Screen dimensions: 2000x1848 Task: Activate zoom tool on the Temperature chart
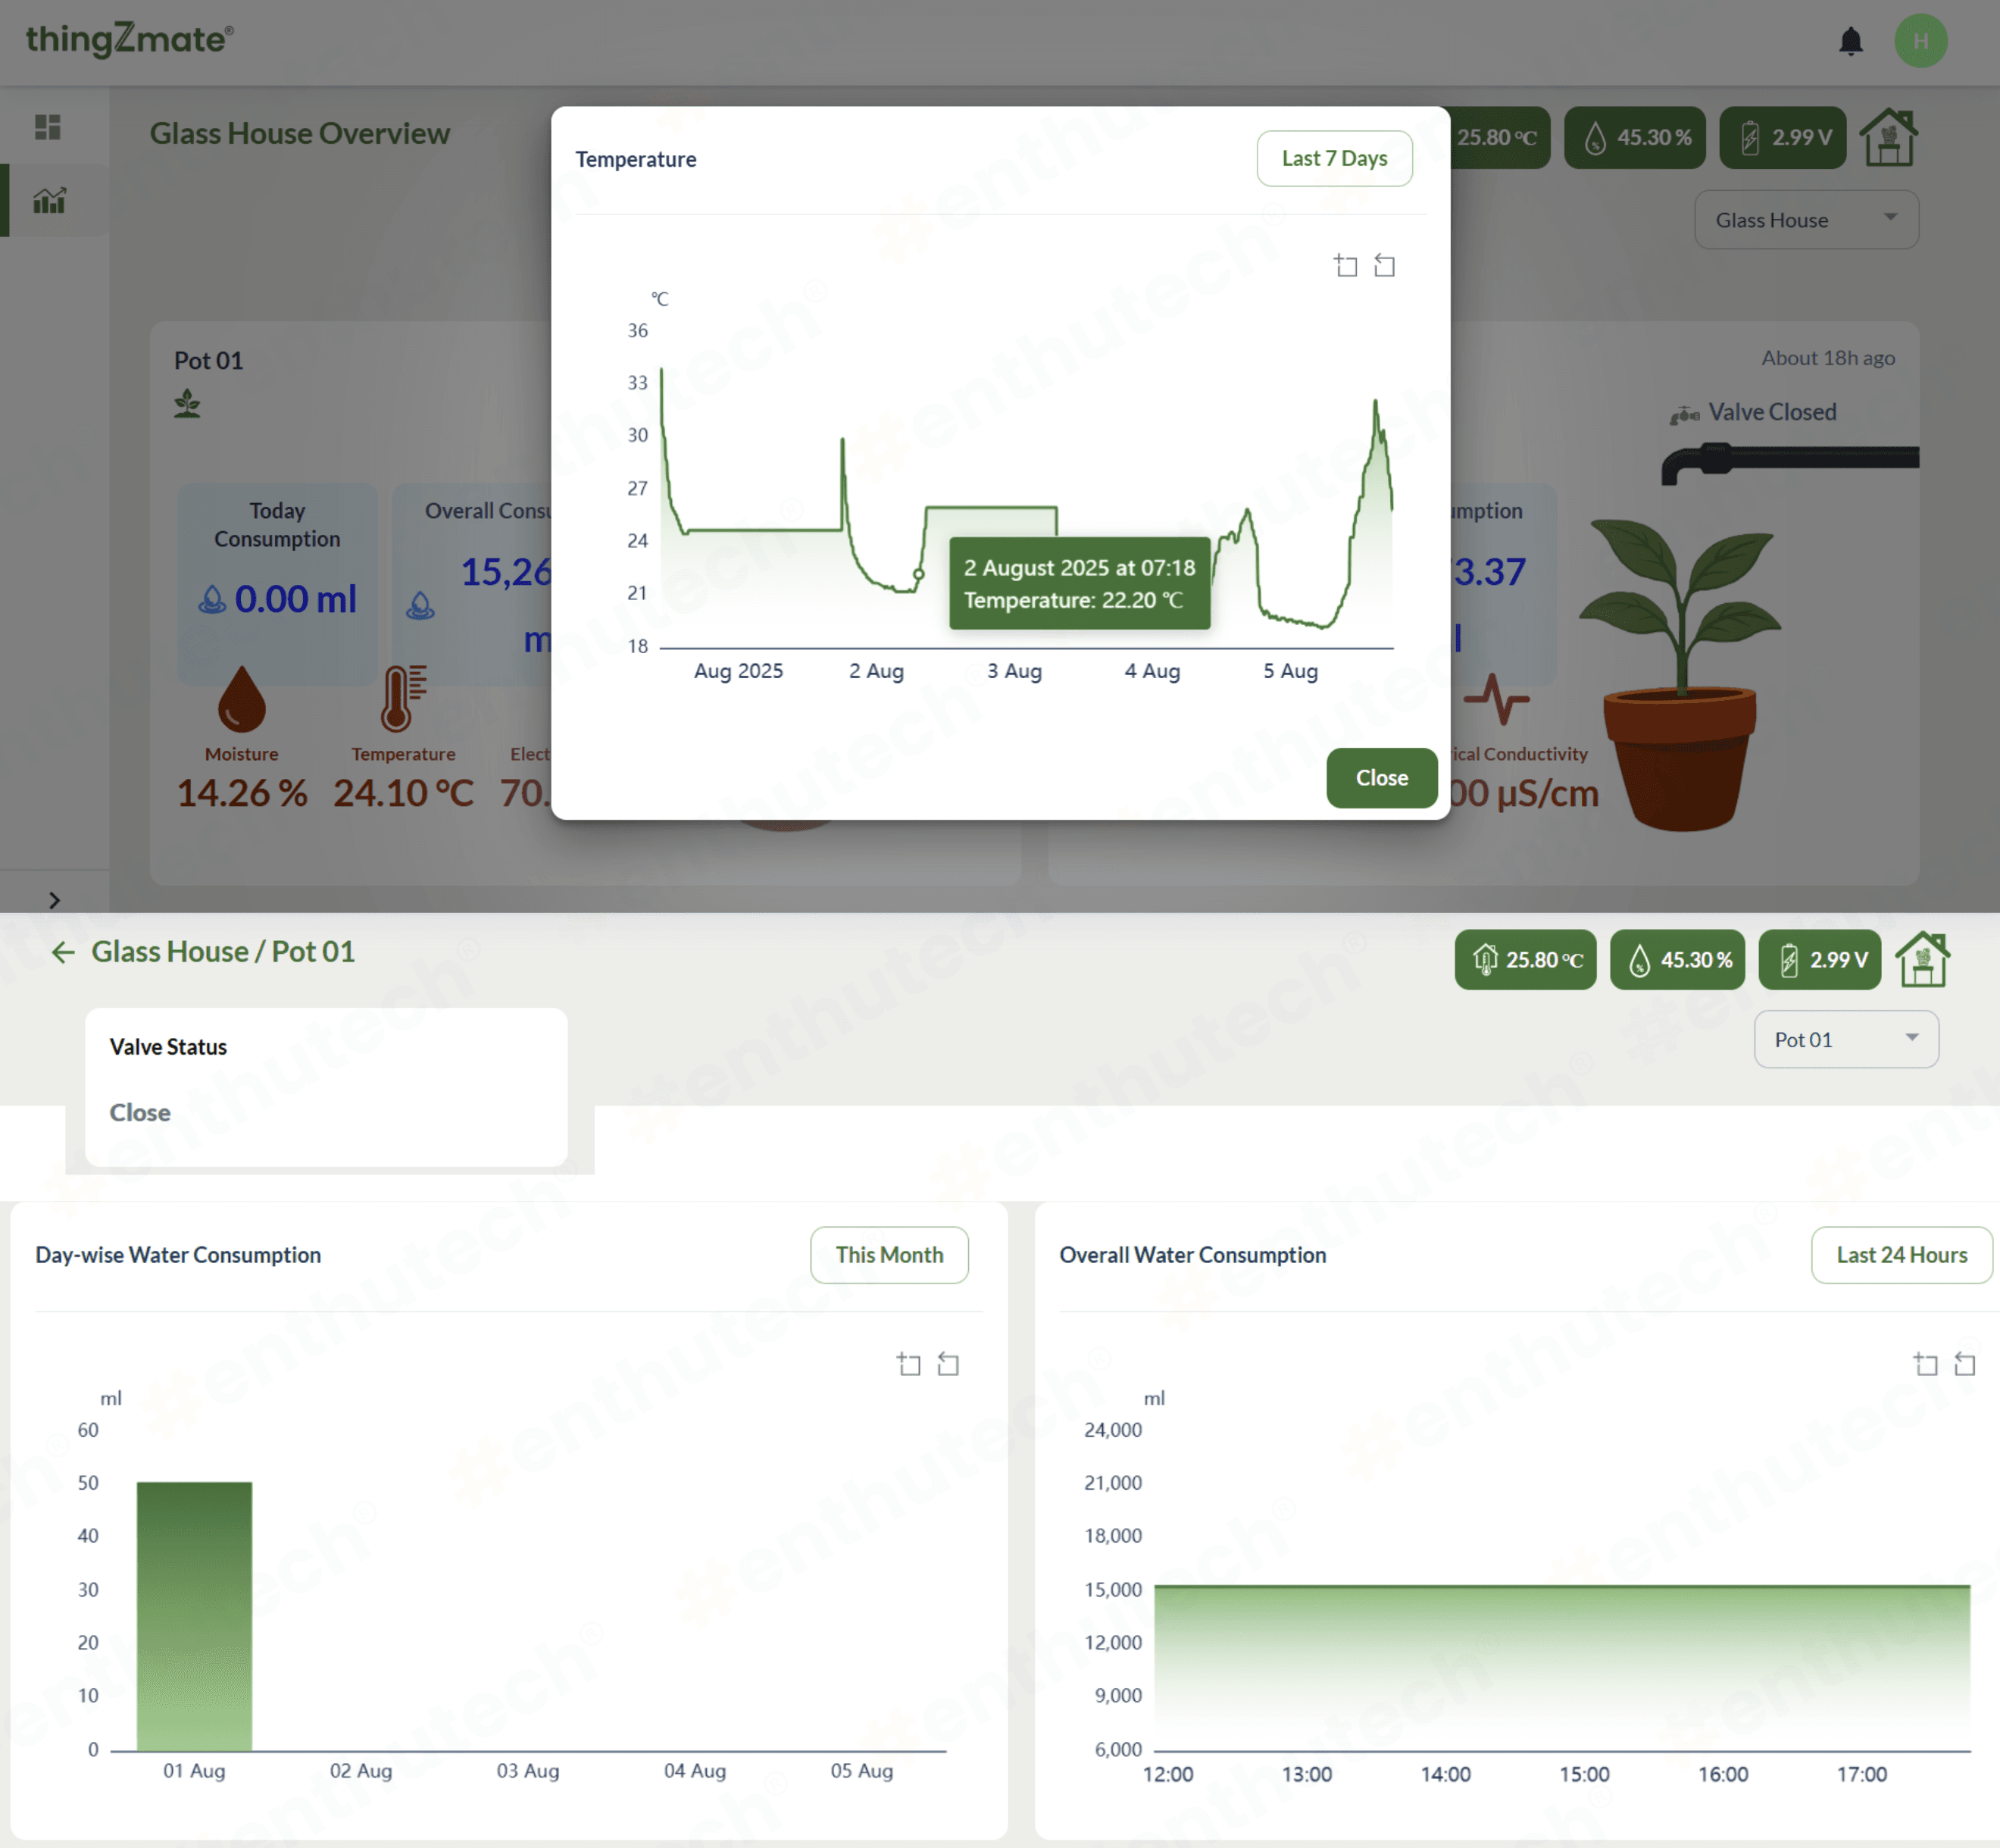(x=1346, y=265)
